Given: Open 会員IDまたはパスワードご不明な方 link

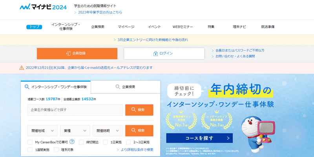Looking at the screenshot, I should point(240,51).
